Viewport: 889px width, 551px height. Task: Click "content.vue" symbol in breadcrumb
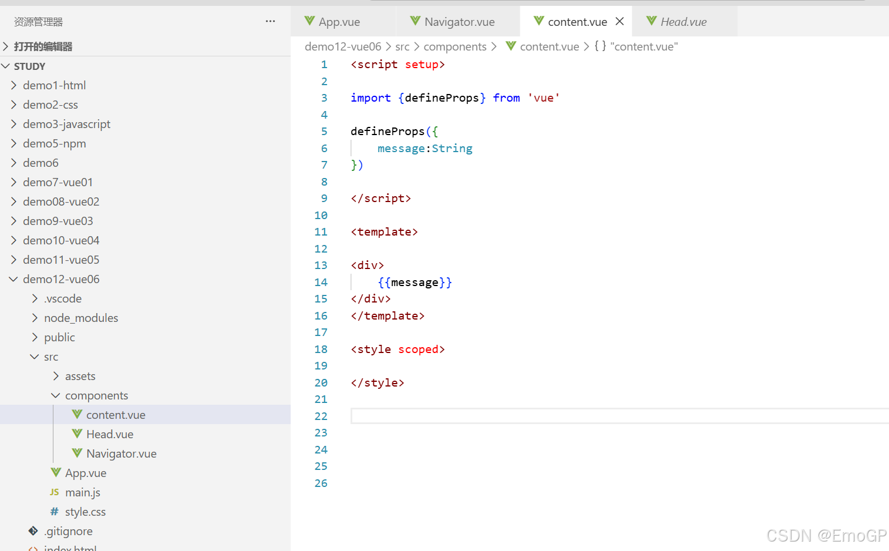click(x=644, y=46)
